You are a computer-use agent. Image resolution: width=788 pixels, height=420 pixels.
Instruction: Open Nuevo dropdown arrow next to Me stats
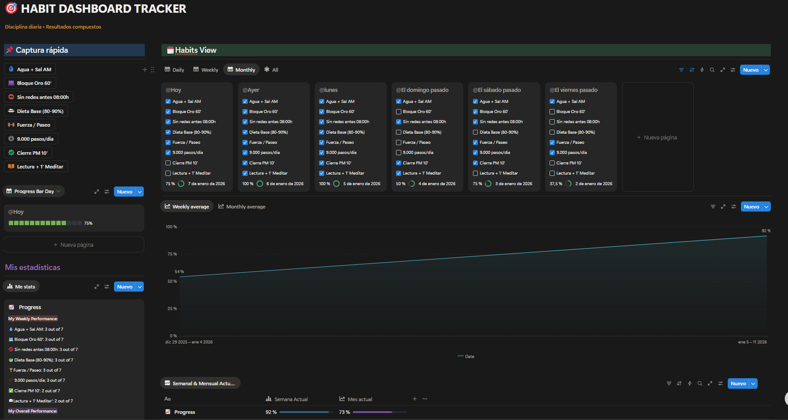click(x=140, y=287)
